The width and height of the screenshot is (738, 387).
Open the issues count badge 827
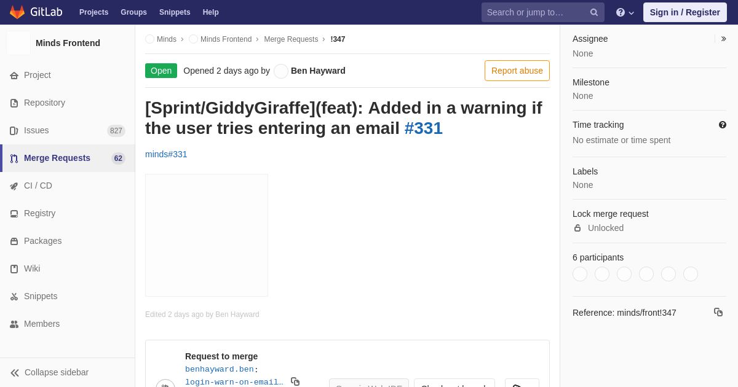(x=116, y=131)
